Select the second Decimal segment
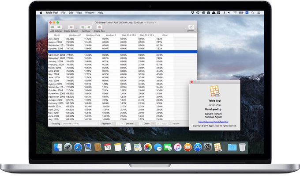Image resolution: width=300 pixels, height=176 pixels. point(140,124)
